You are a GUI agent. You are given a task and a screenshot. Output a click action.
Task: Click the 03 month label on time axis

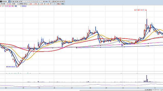[x=6, y=88]
